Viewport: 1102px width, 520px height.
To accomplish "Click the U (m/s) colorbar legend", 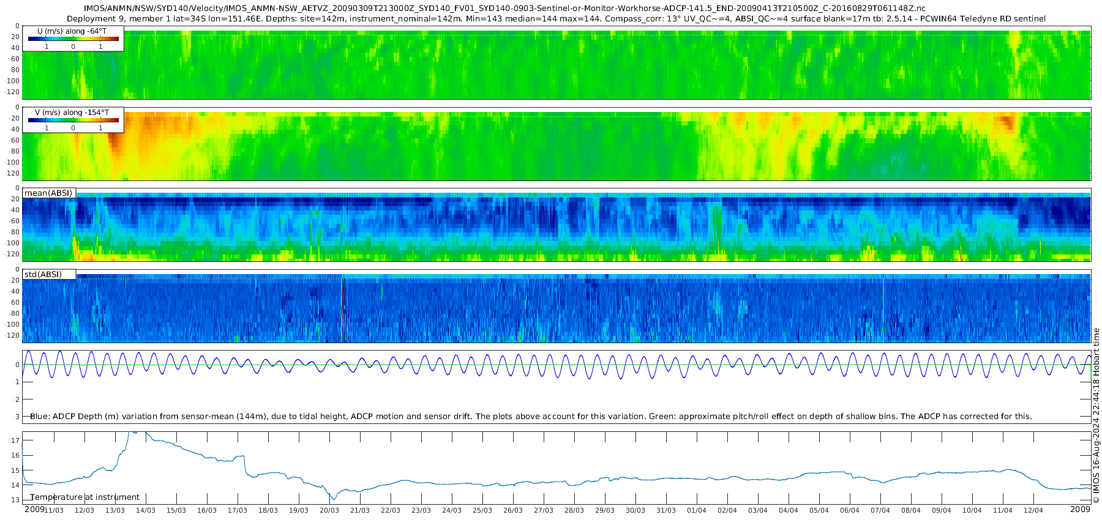I will (73, 38).
